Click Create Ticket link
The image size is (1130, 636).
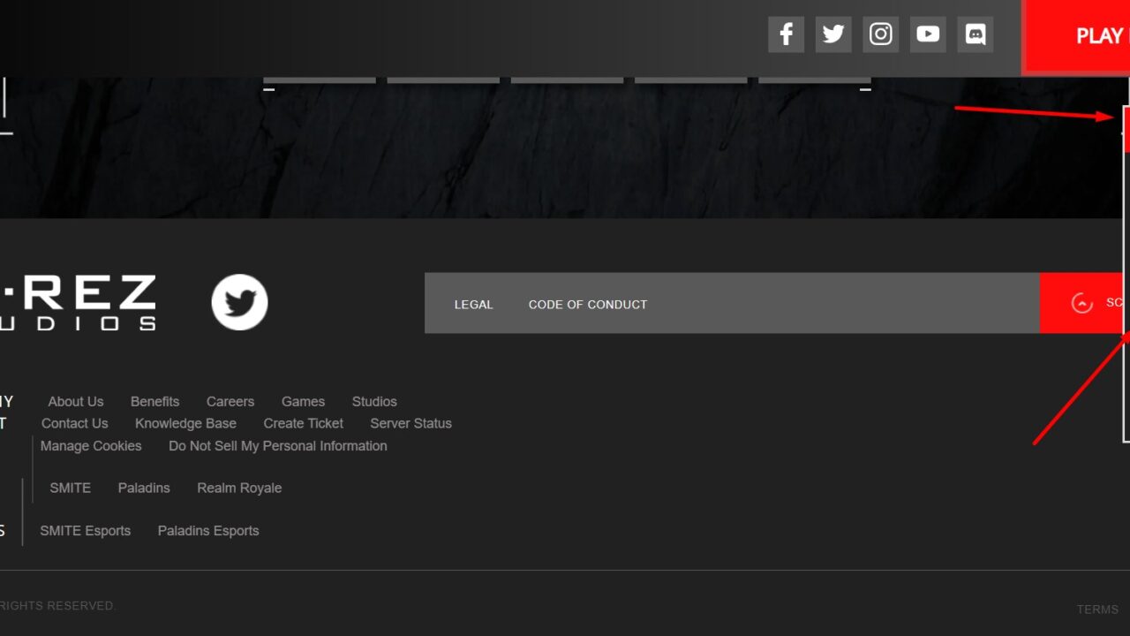(x=303, y=423)
